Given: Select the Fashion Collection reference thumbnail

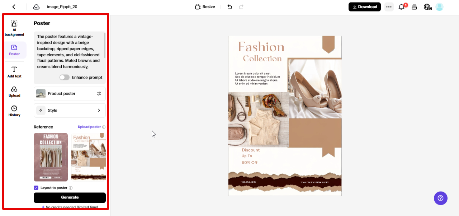Looking at the screenshot, I should pos(51,157).
